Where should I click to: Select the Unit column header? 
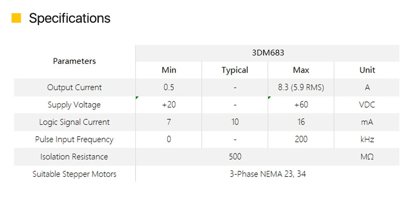(x=367, y=70)
